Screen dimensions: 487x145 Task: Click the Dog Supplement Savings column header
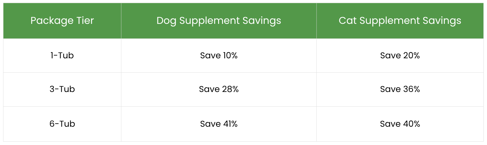[x=219, y=21]
